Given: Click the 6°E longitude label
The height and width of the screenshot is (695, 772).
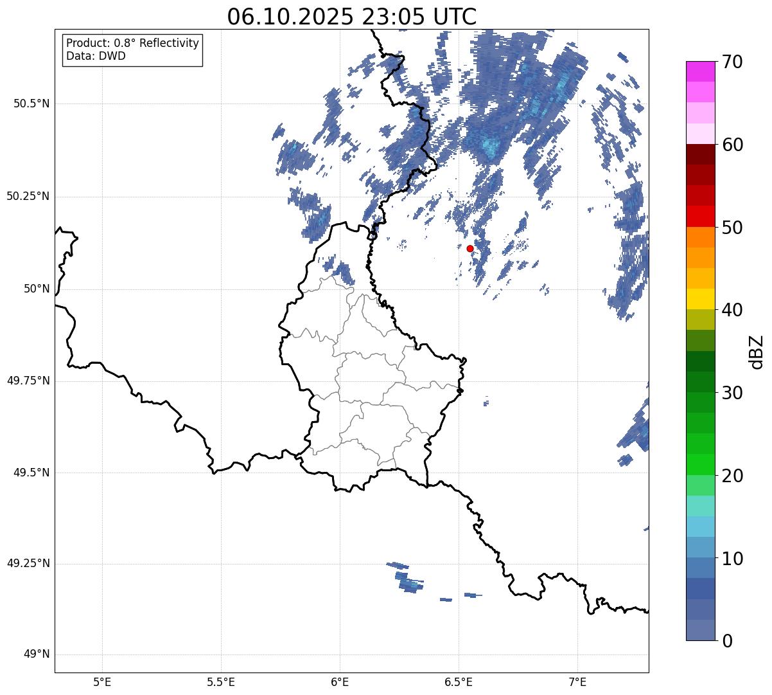Looking at the screenshot, I should 340,681.
